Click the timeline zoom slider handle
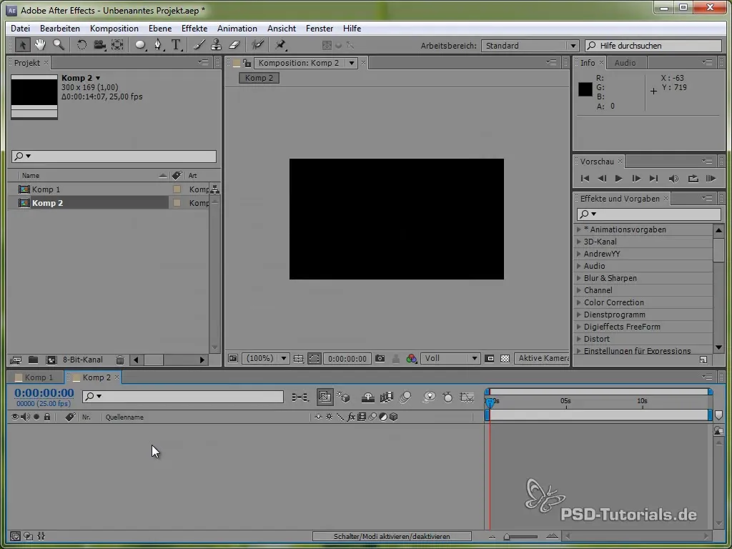This screenshot has height=549, width=732. 507,537
